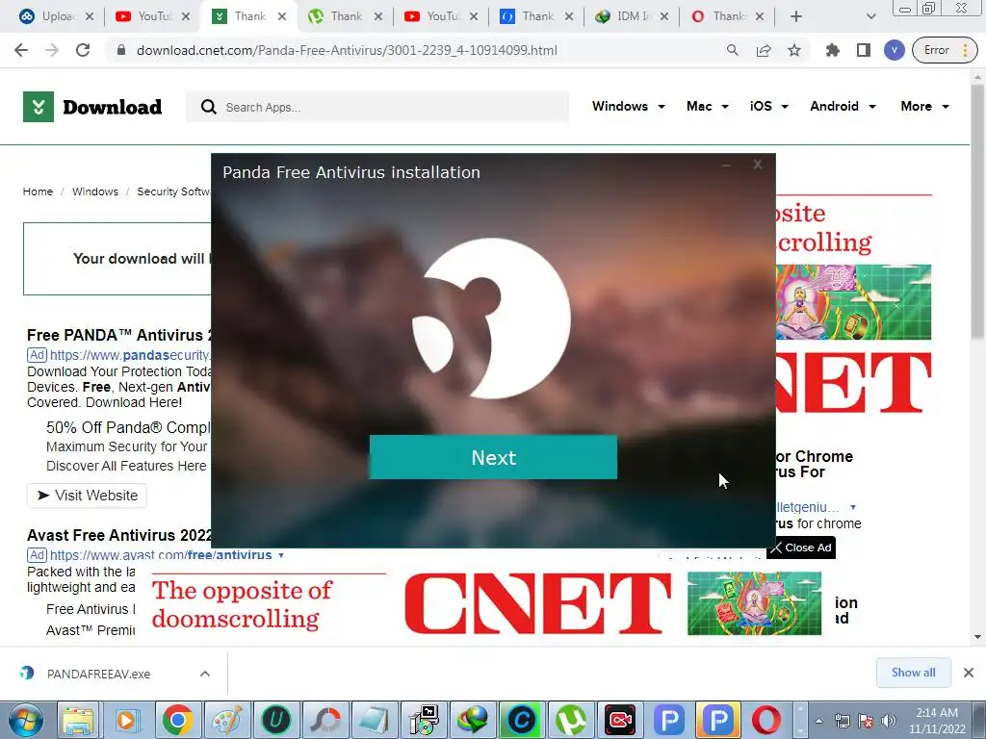The width and height of the screenshot is (986, 739).
Task: Close the downloads bar
Action: click(x=969, y=673)
